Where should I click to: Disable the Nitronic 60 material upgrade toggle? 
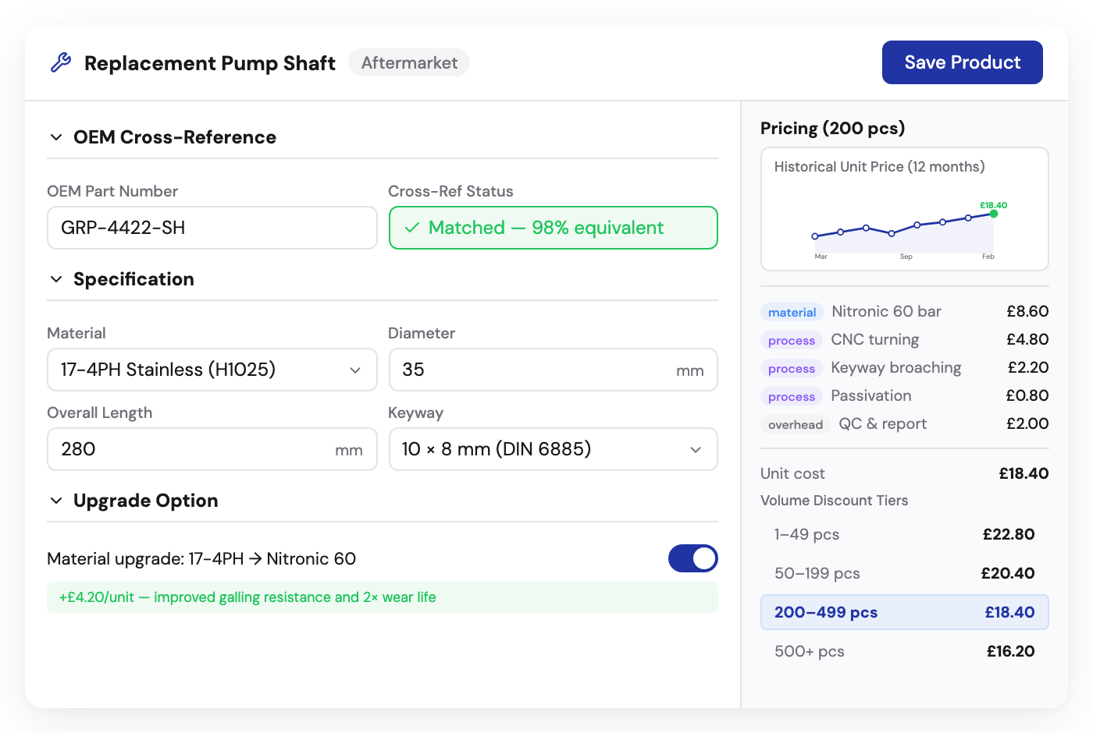692,558
